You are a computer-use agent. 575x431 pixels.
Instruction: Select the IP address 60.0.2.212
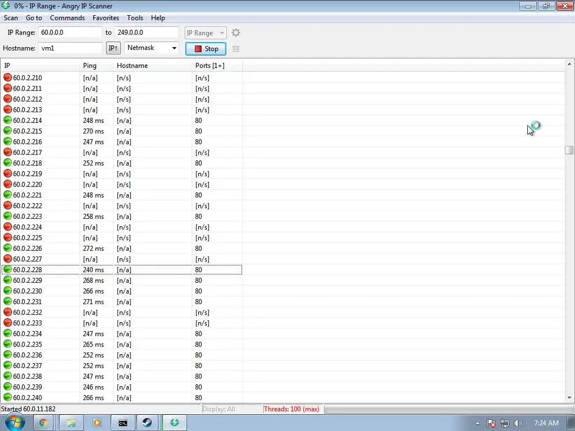coord(28,99)
